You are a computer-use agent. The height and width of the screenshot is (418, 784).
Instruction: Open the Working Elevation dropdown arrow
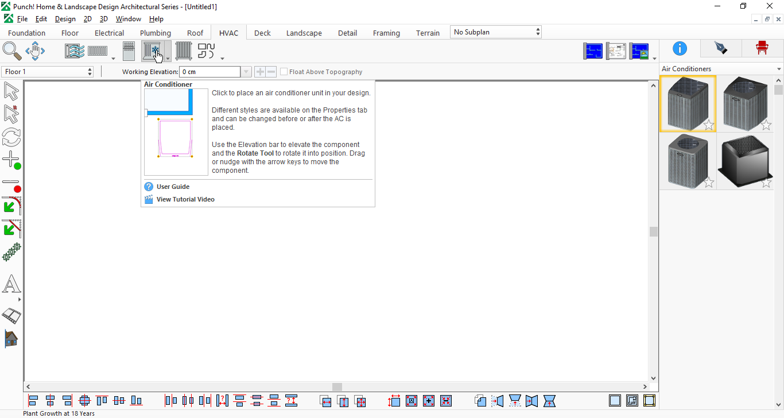point(246,72)
